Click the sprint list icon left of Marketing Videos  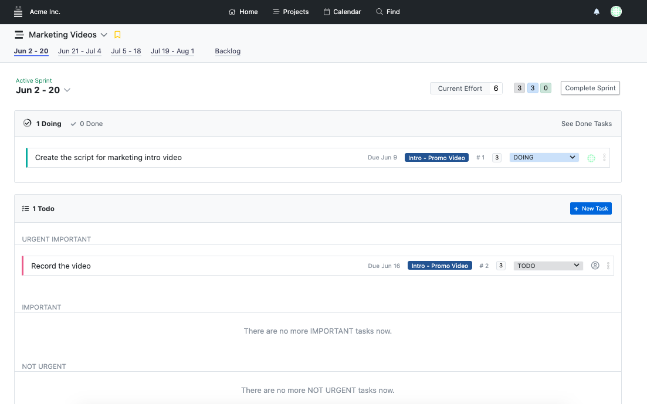(19, 35)
